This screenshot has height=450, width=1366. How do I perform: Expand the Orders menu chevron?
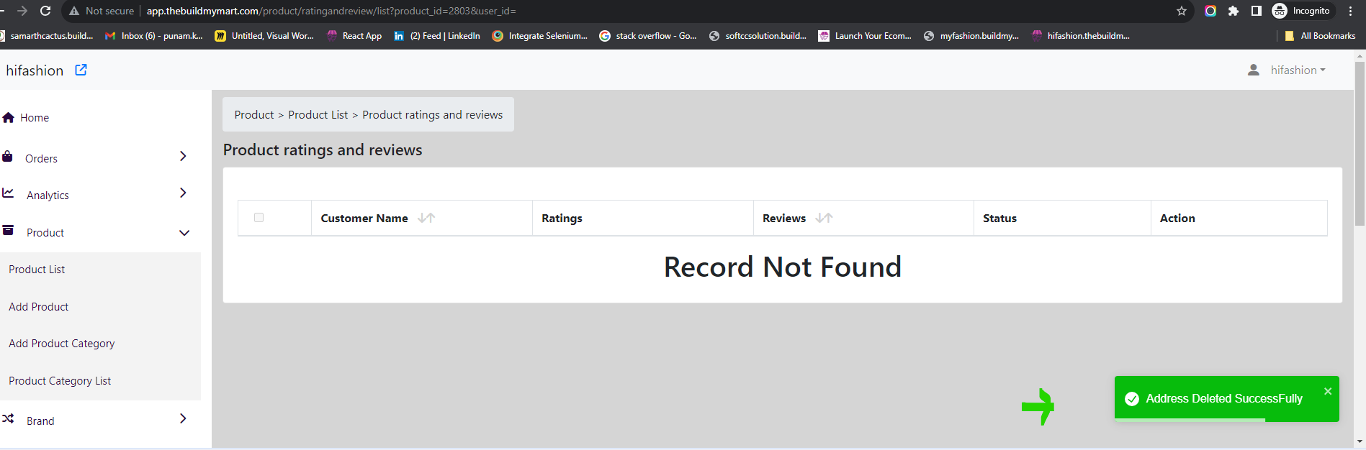pos(183,156)
